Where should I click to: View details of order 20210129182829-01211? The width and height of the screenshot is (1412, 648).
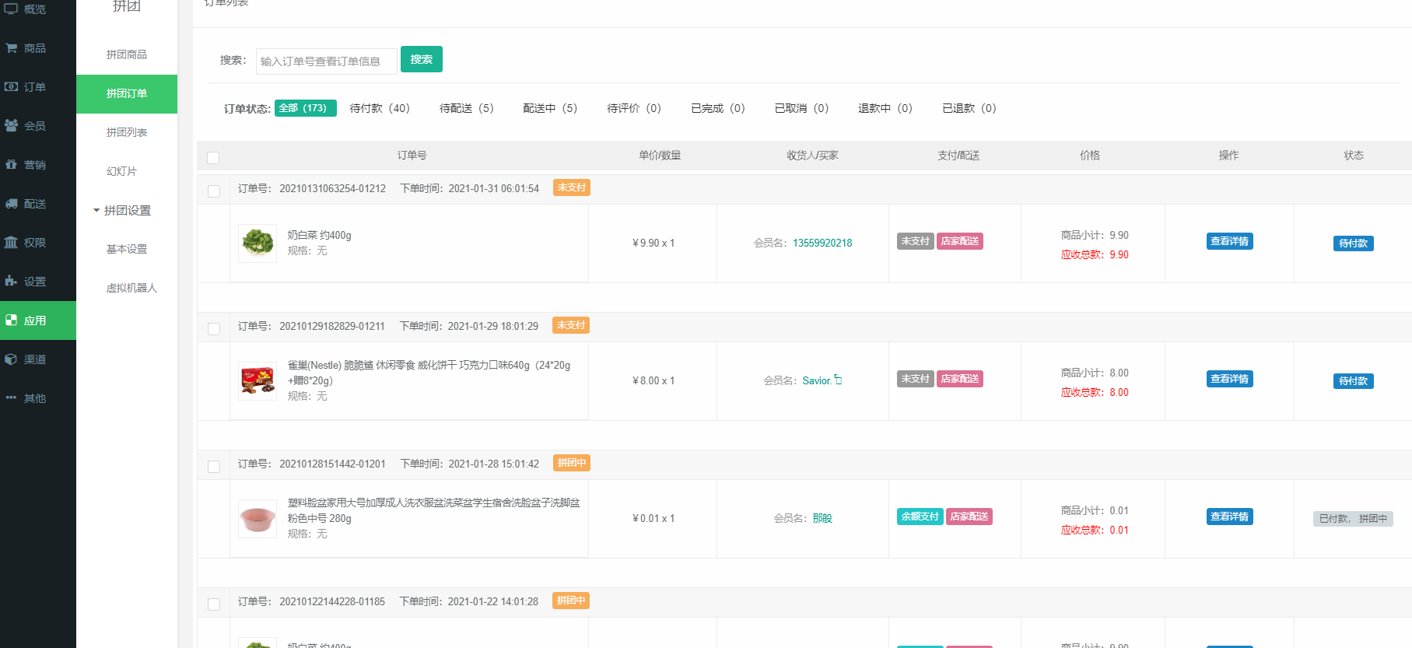tap(1230, 379)
